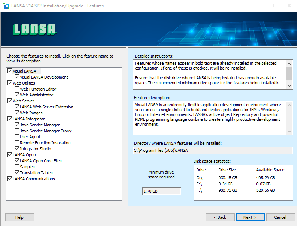Cancel the installation
This screenshot has height=227, width=298.
280,217
